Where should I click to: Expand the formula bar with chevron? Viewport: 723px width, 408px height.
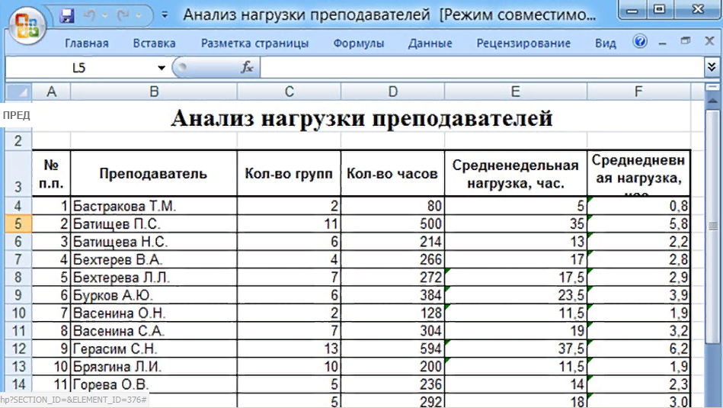pos(712,67)
